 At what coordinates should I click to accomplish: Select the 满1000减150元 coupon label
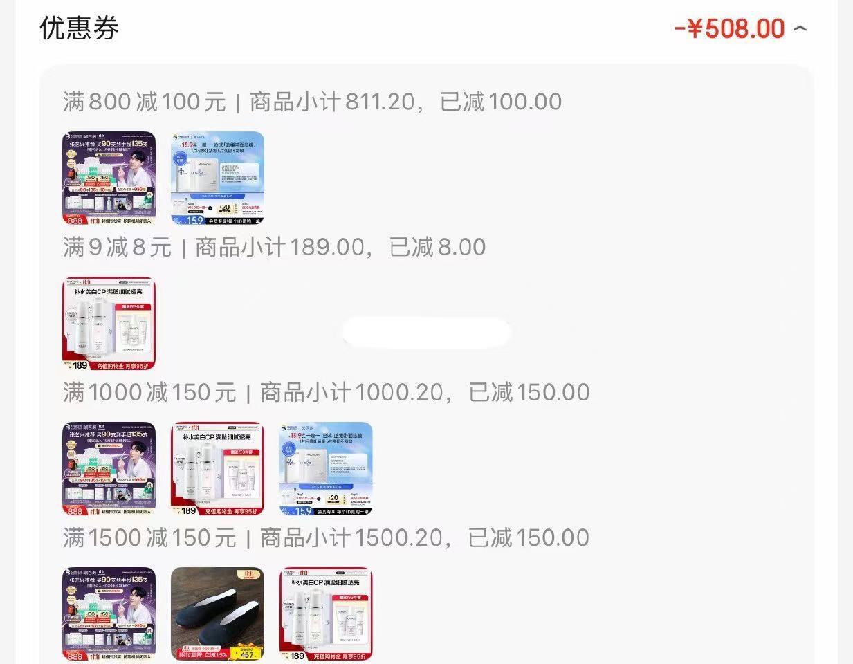click(x=149, y=392)
